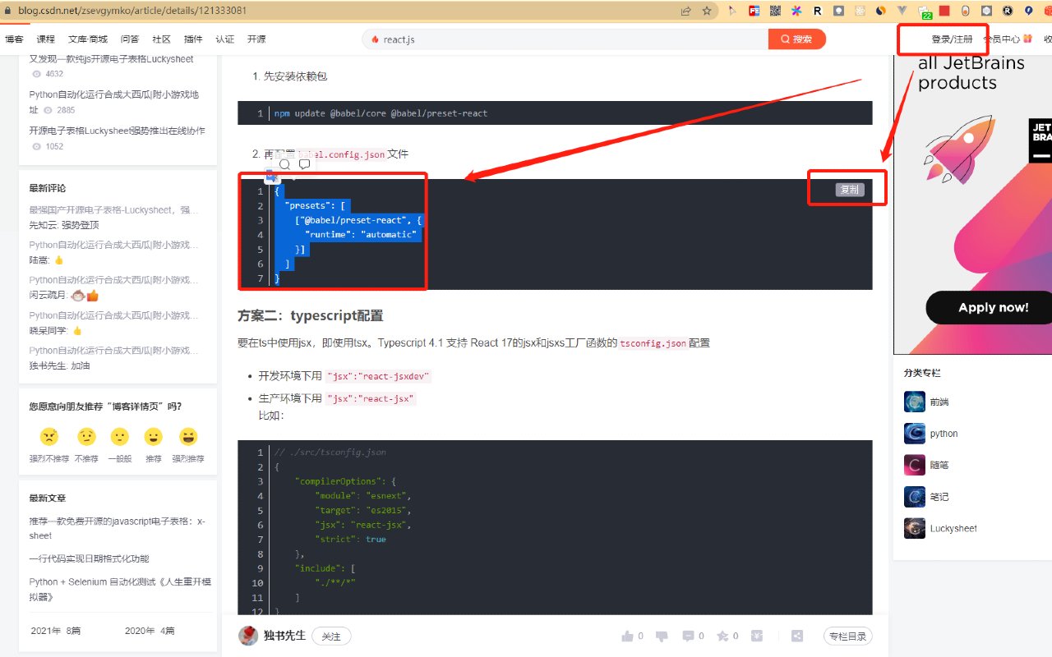Open the 前端 category column icon
The width and height of the screenshot is (1052, 657).
click(x=914, y=401)
